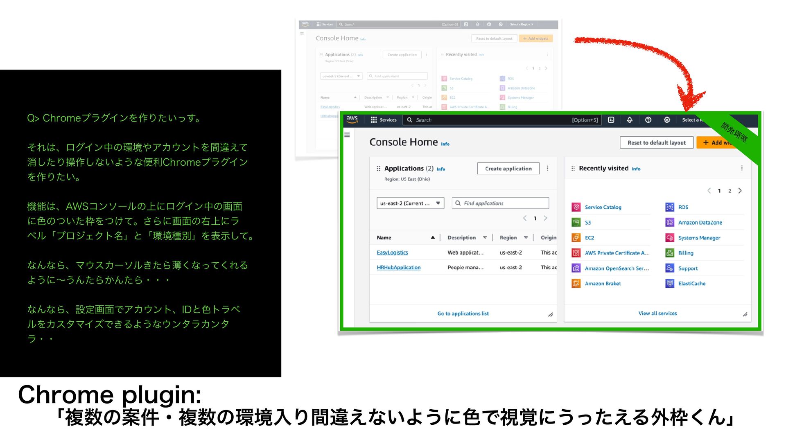Image resolution: width=786 pixels, height=442 pixels.
Task: Click the Amazon DataZone icon
Action: pyautogui.click(x=670, y=222)
